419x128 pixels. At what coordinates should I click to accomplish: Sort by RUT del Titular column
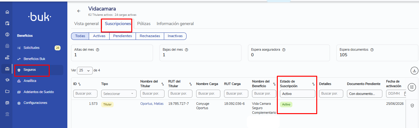[x=190, y=84]
